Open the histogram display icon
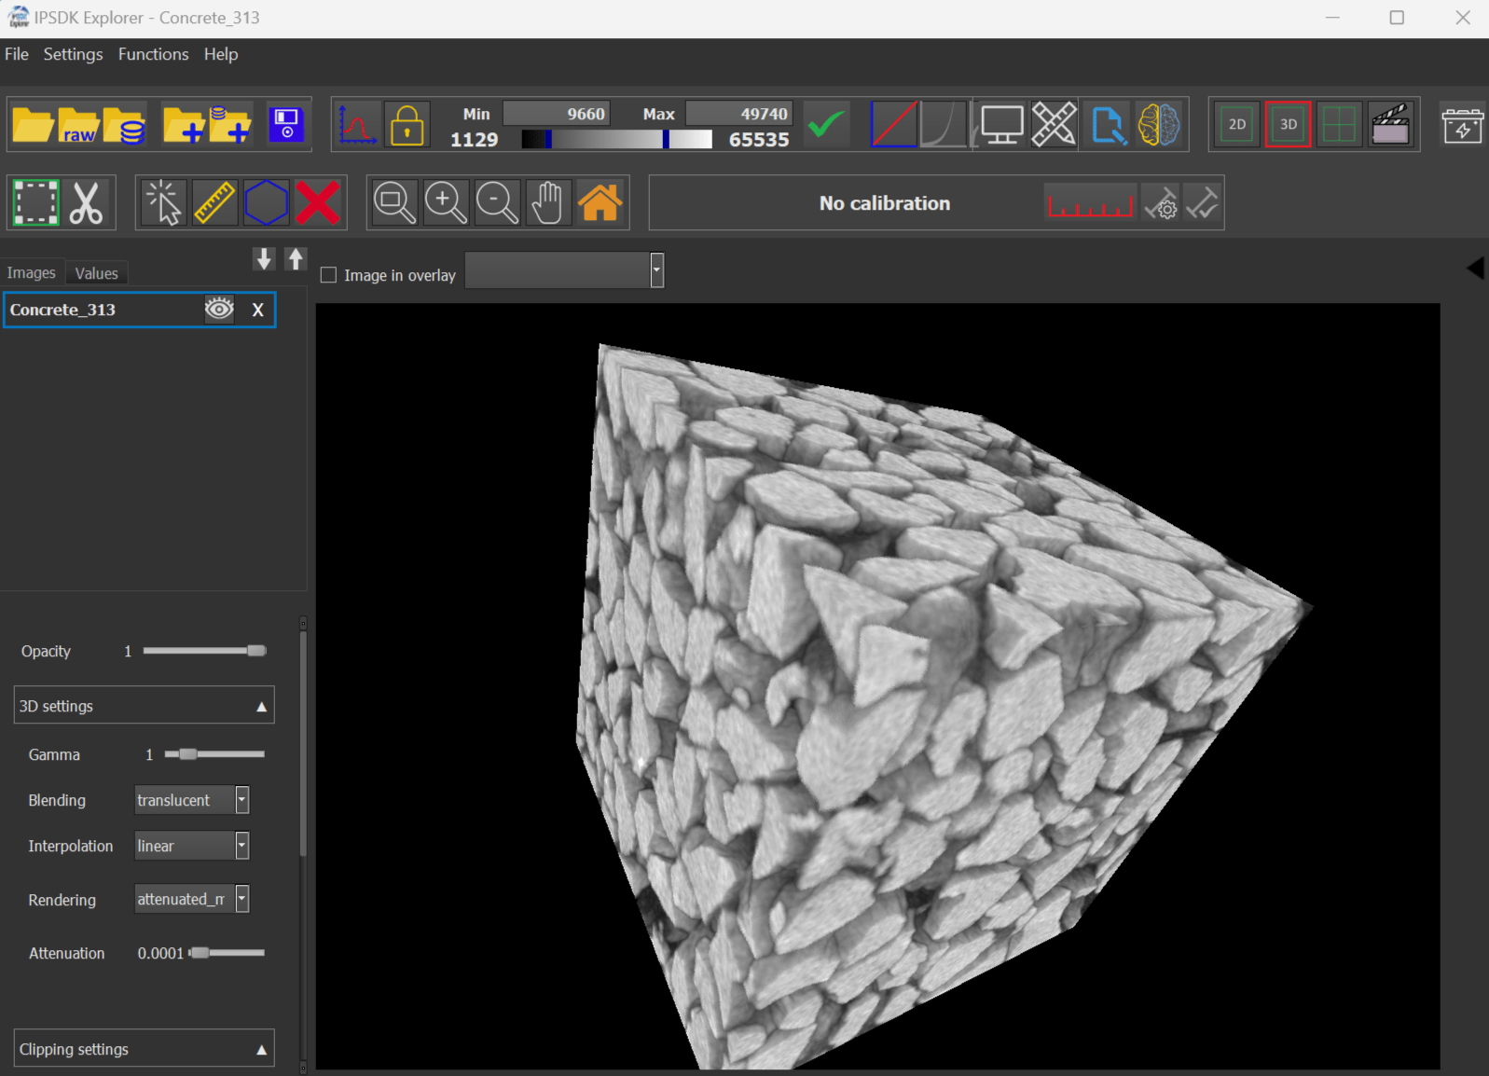 (x=357, y=125)
